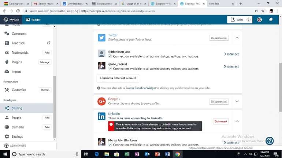Viewport: 282px width, 158px height.
Task: Open Excel from the taskbar
Action: point(127,154)
